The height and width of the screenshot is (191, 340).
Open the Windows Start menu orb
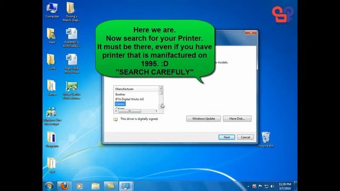click(x=49, y=186)
